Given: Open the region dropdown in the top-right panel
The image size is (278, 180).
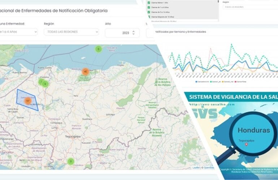Looking at the screenshot, I should [250, 7].
